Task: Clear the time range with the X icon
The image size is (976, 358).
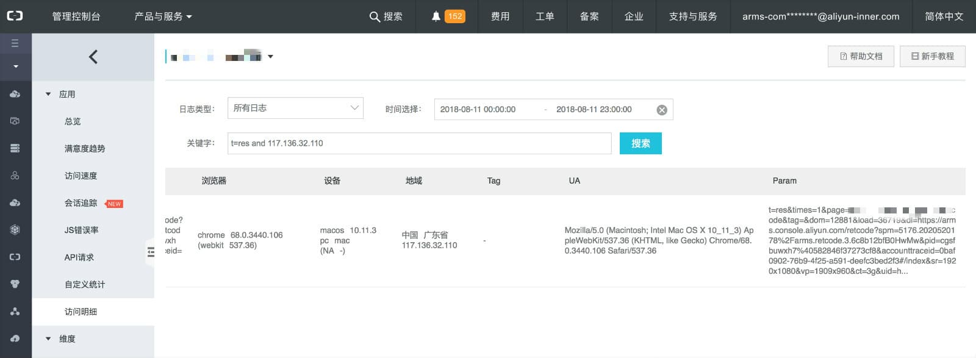Action: (x=661, y=110)
